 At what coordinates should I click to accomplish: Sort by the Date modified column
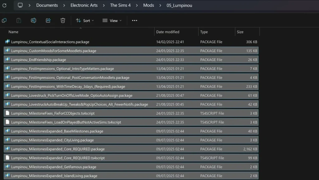pos(168,32)
